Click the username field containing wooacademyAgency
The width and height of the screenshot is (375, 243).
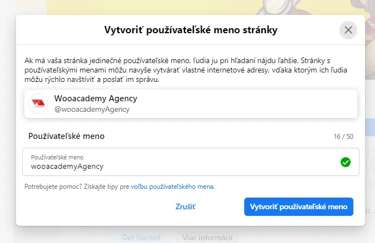tap(191, 162)
